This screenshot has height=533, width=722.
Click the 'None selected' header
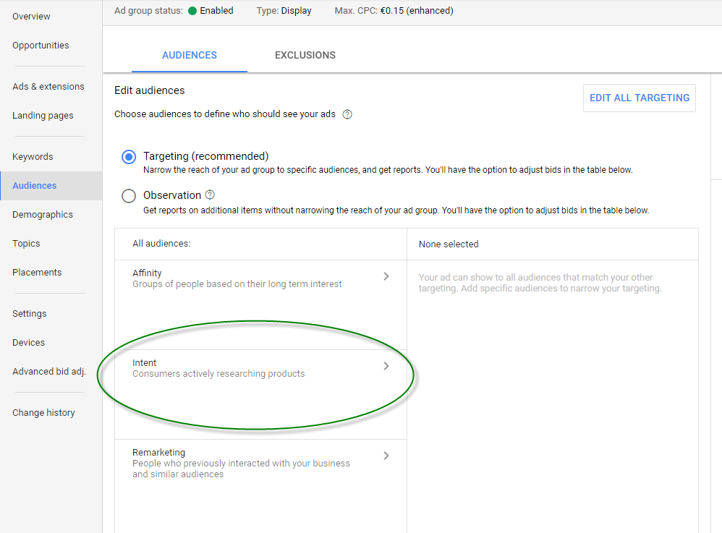tap(449, 244)
